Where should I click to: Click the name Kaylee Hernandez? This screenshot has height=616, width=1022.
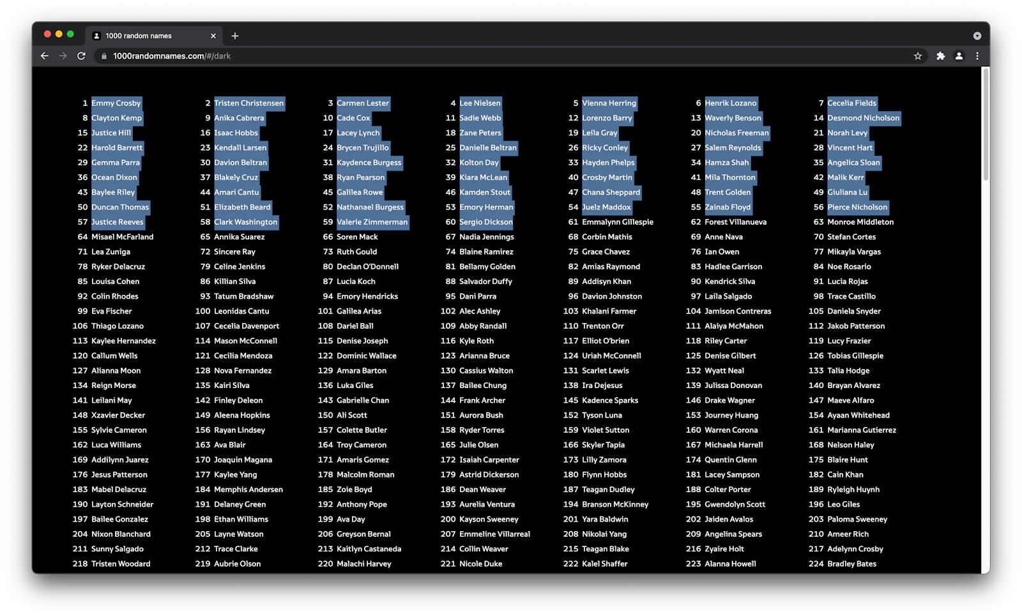[124, 341]
